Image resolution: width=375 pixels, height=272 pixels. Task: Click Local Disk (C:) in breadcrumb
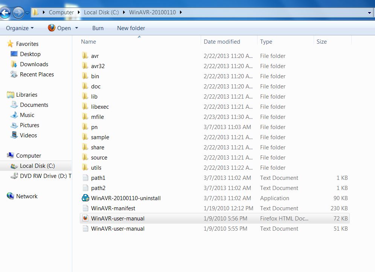(x=101, y=12)
